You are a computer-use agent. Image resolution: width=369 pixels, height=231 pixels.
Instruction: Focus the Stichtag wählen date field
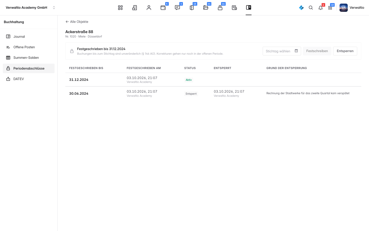click(282, 51)
